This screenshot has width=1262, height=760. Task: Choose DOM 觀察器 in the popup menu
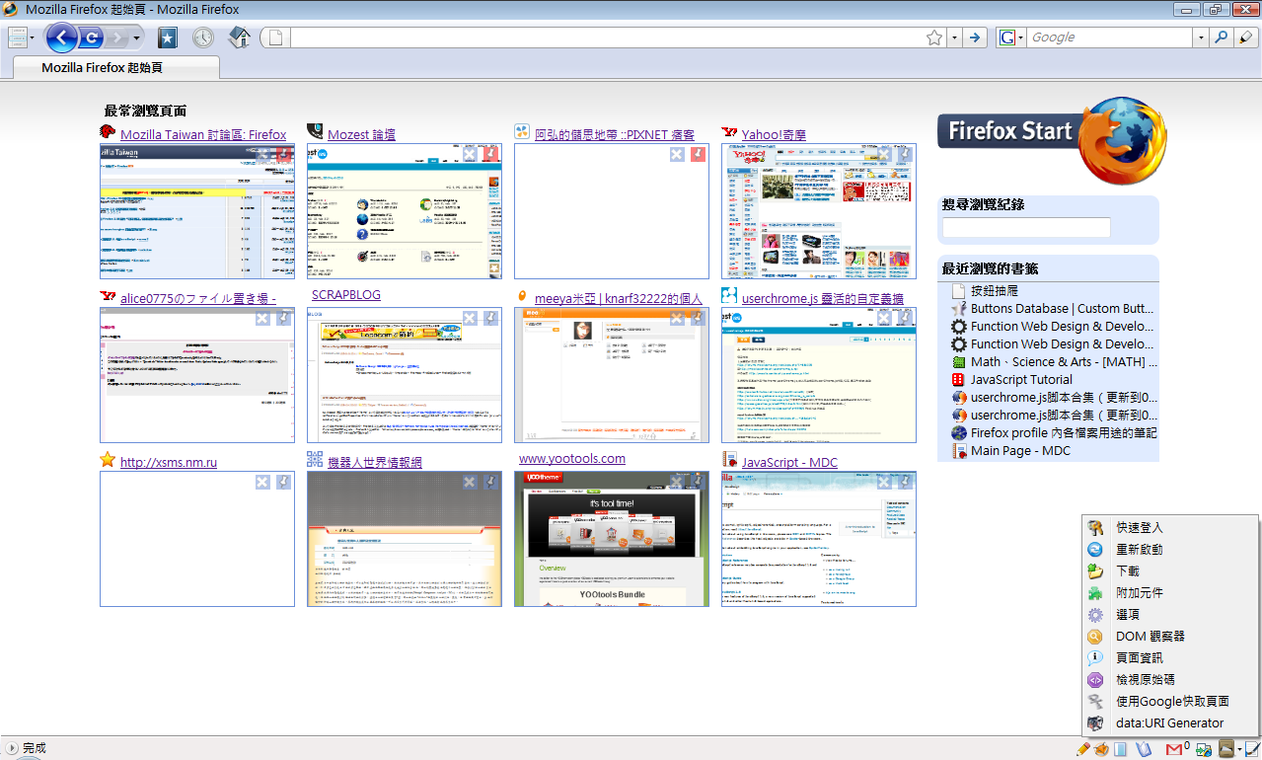coord(1150,637)
